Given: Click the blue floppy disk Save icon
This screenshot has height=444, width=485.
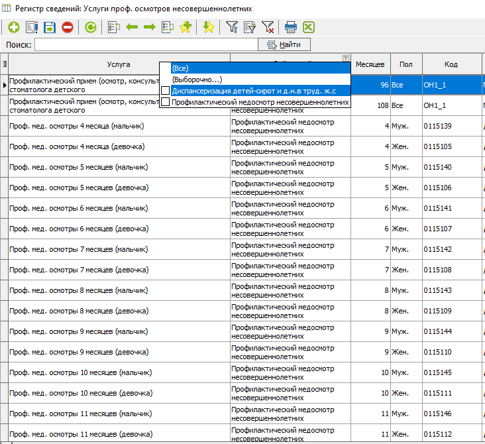Looking at the screenshot, I should [50, 27].
